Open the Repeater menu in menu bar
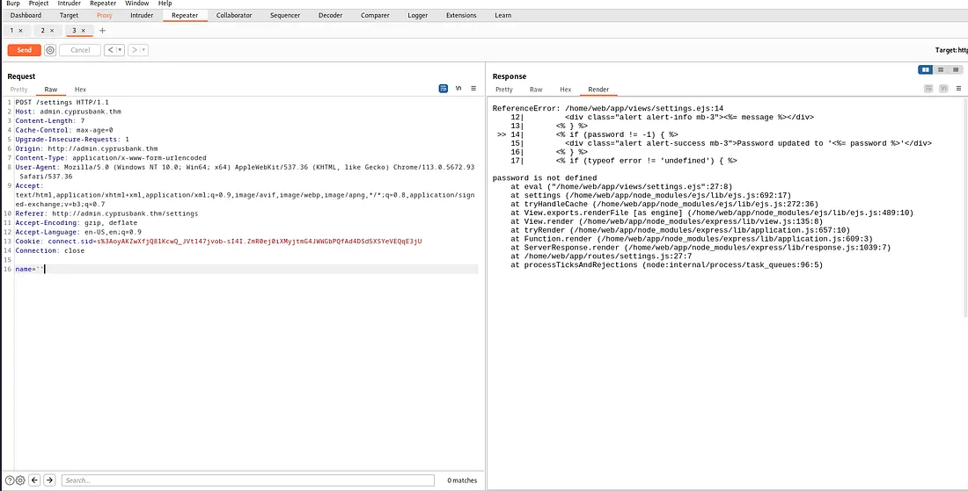Screen dimensions: 968x491 coord(103,4)
